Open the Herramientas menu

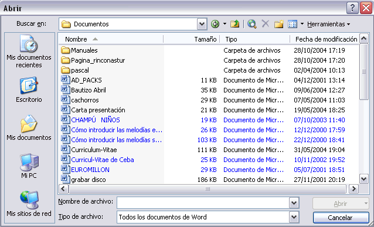pyautogui.click(x=328, y=24)
